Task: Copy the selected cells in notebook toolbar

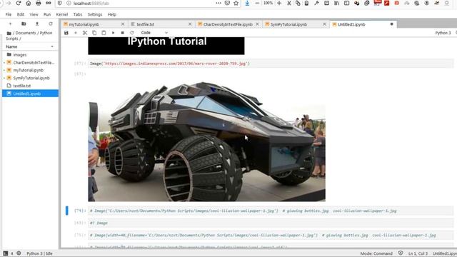Action: tap(94, 33)
